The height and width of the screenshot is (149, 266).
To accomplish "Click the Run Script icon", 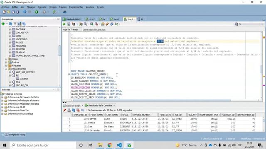I will [69, 24].
